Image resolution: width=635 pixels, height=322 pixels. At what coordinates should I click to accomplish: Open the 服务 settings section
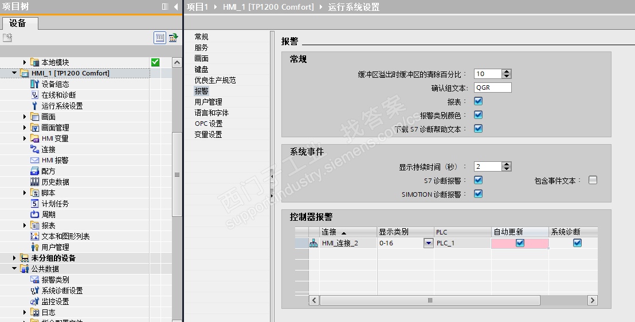point(201,47)
